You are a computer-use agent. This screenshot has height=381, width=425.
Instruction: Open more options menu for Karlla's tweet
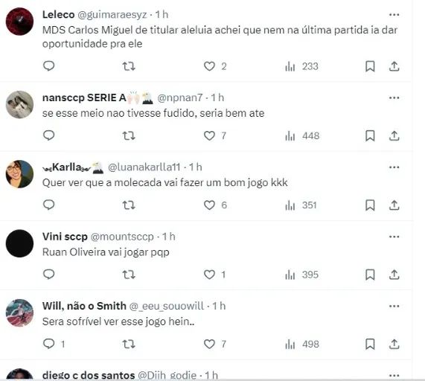[x=394, y=167]
